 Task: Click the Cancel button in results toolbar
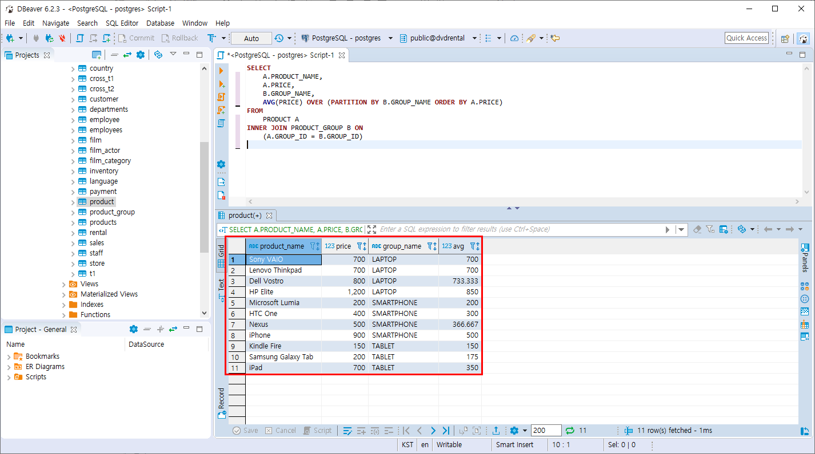[281, 431]
